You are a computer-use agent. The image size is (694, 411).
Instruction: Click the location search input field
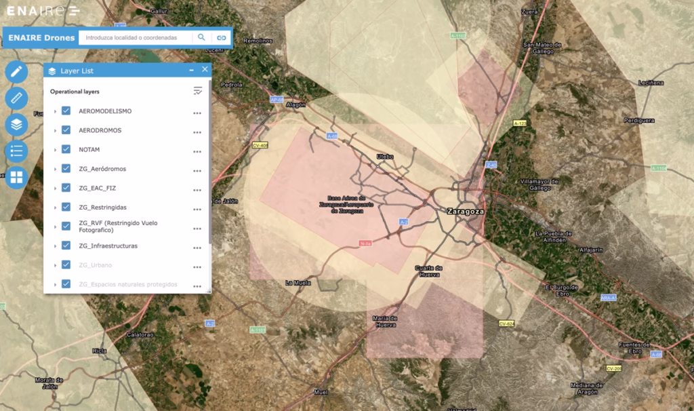[x=136, y=38]
